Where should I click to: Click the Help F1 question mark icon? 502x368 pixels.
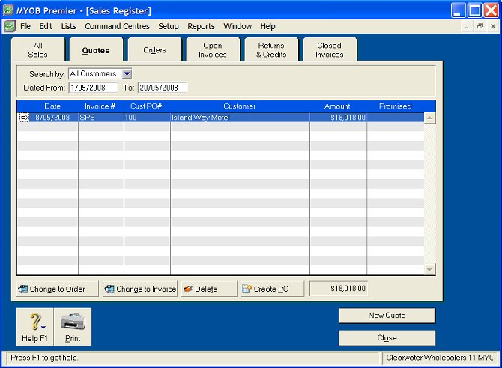pyautogui.click(x=36, y=322)
